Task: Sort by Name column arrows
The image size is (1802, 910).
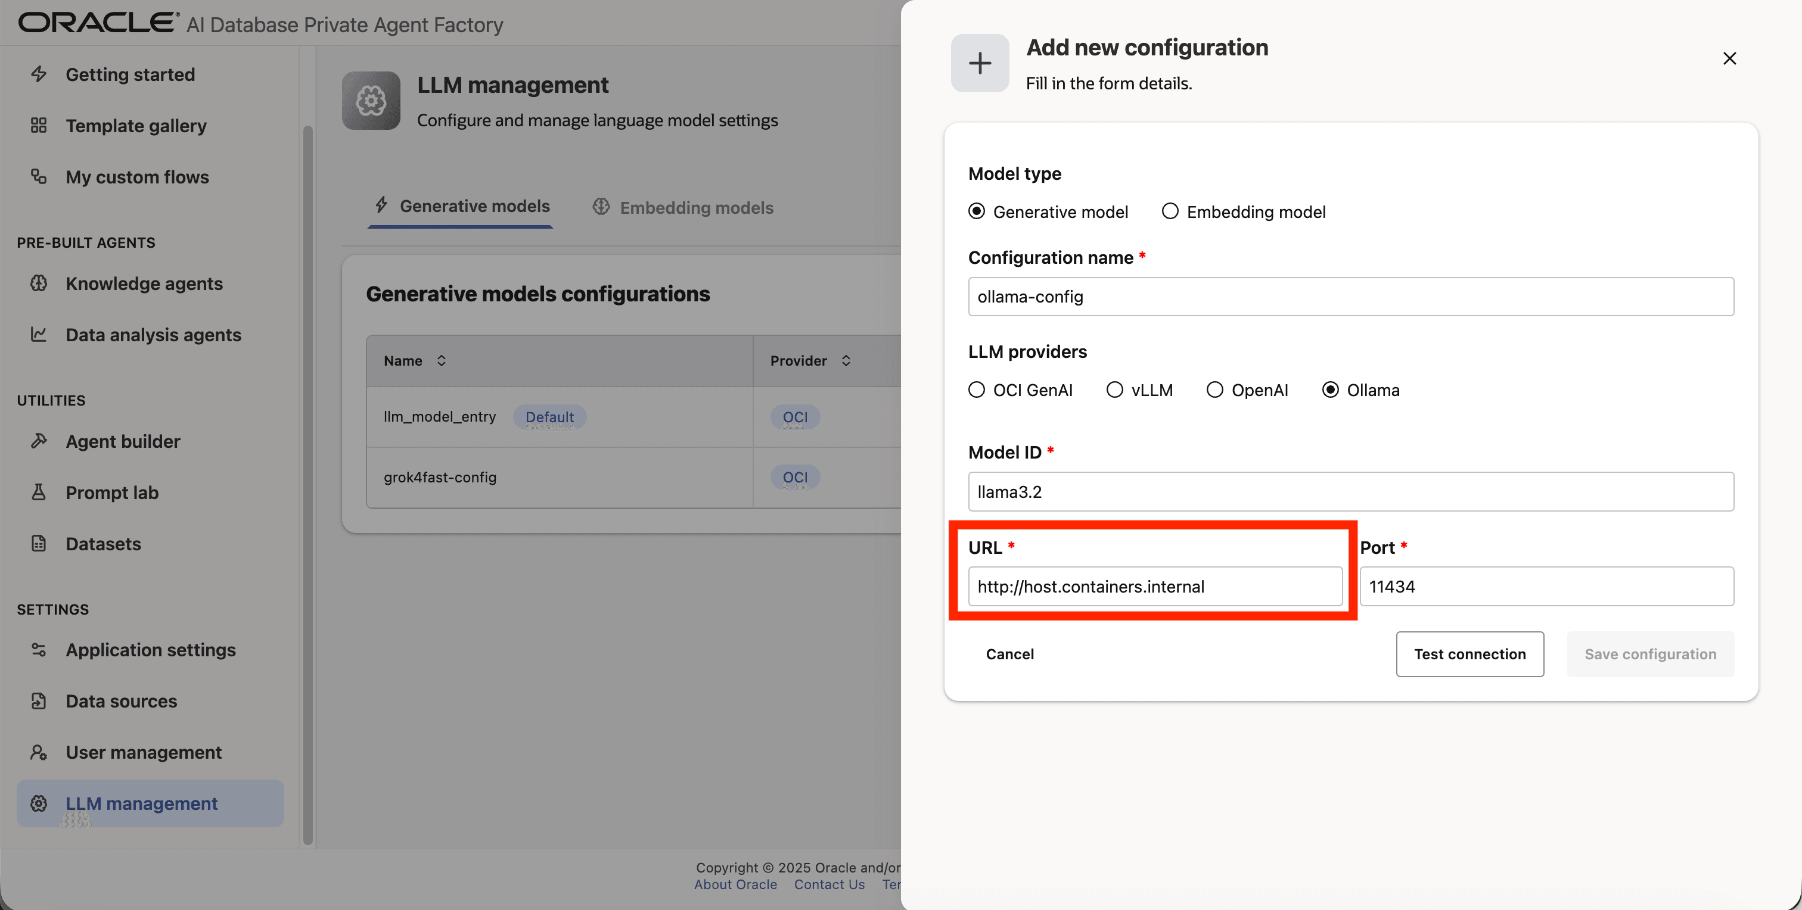Action: (442, 361)
